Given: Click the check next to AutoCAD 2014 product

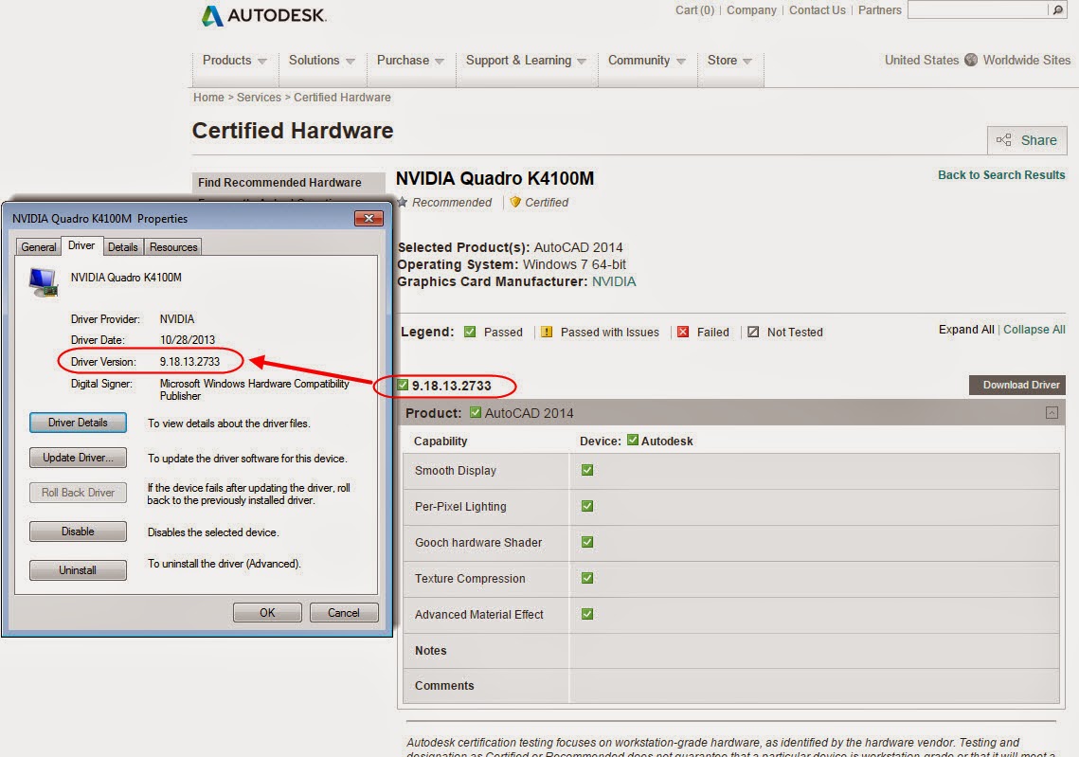Looking at the screenshot, I should [x=475, y=412].
